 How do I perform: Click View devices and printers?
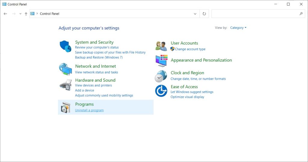pyautogui.click(x=94, y=85)
